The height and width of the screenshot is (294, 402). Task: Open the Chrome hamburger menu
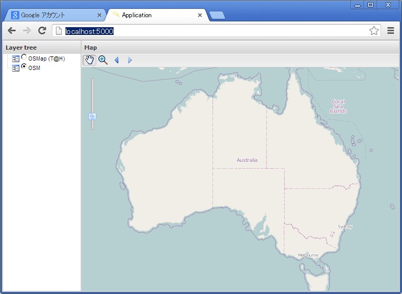click(x=390, y=31)
